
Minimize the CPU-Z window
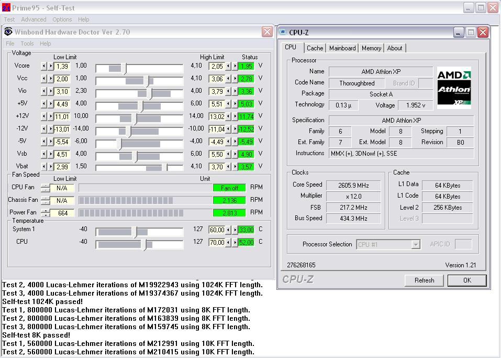[458, 32]
